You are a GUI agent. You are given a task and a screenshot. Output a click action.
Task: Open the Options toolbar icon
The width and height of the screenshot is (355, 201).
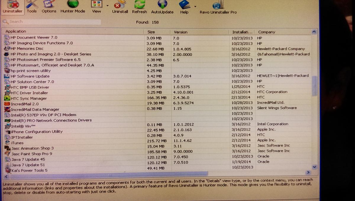point(49,4)
